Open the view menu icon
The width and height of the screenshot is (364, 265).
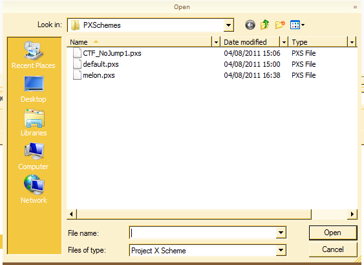click(x=297, y=25)
